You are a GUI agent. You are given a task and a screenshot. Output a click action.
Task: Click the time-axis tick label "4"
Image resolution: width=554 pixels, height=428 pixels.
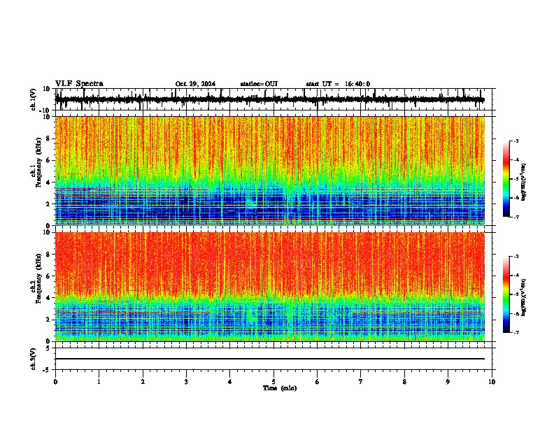[230, 382]
